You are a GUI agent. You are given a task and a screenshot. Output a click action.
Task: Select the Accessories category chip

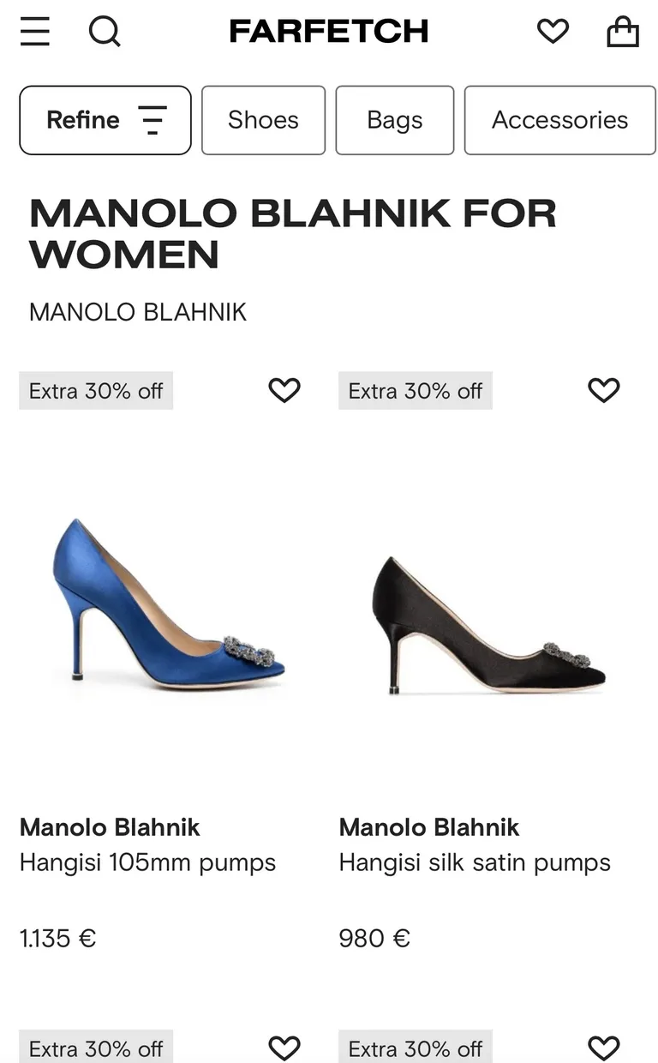(x=560, y=120)
